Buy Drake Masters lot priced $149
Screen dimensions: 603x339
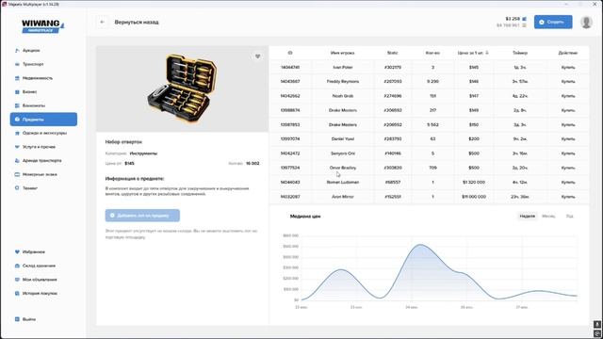[x=567, y=110]
